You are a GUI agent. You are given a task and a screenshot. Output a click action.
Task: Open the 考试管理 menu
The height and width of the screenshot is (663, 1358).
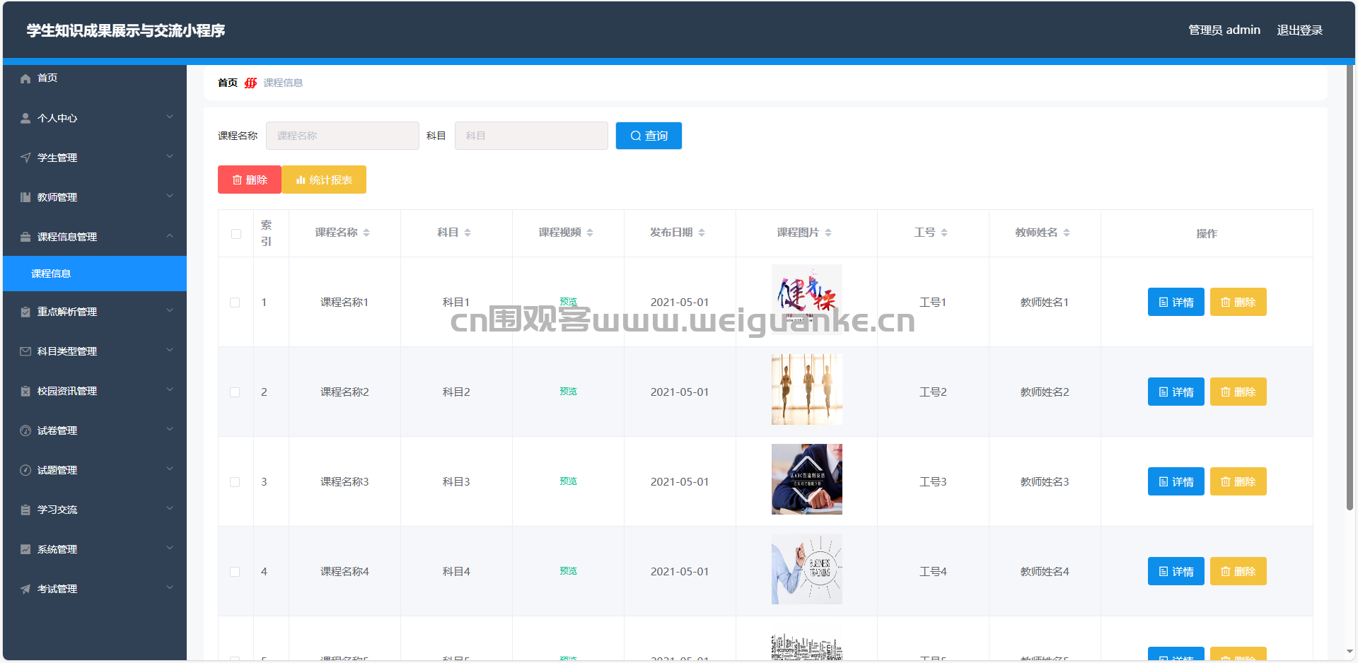(95, 589)
